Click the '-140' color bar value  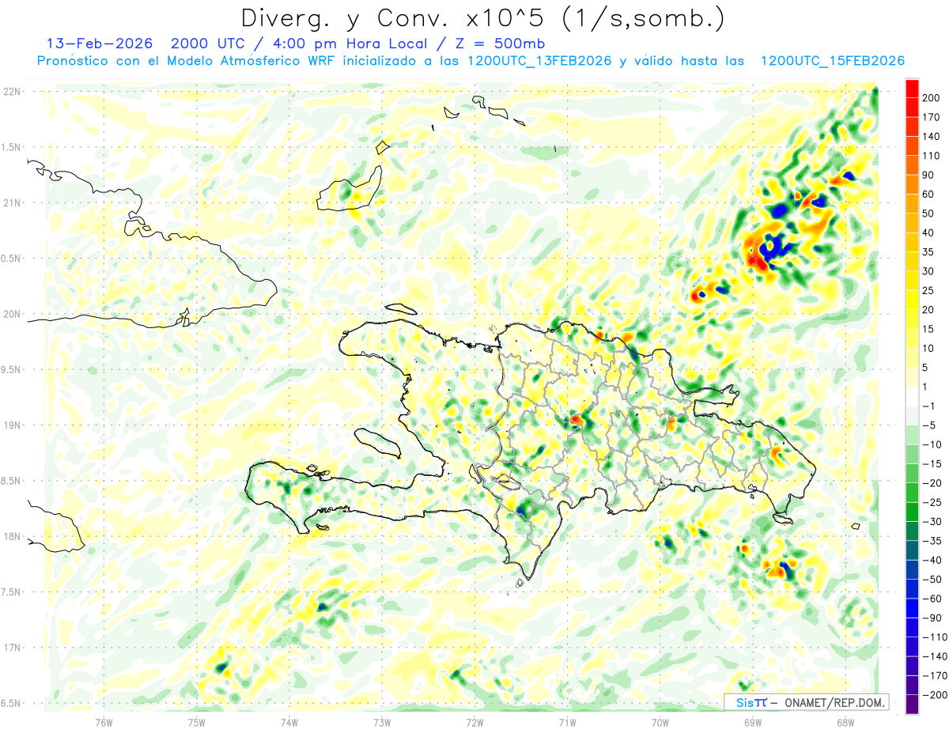point(934,656)
